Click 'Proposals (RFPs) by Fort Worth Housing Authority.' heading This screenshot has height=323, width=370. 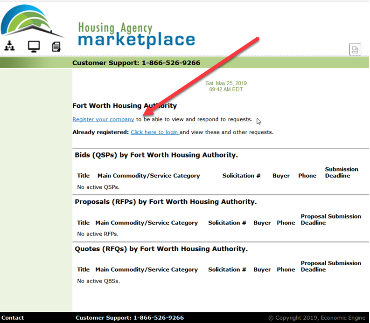click(166, 202)
